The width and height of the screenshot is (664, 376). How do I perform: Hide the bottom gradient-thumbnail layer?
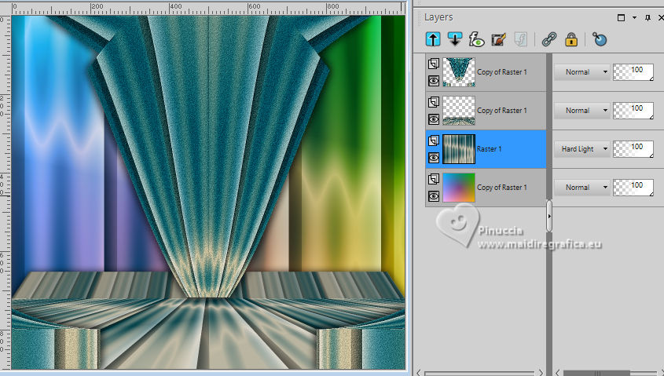[x=433, y=196]
